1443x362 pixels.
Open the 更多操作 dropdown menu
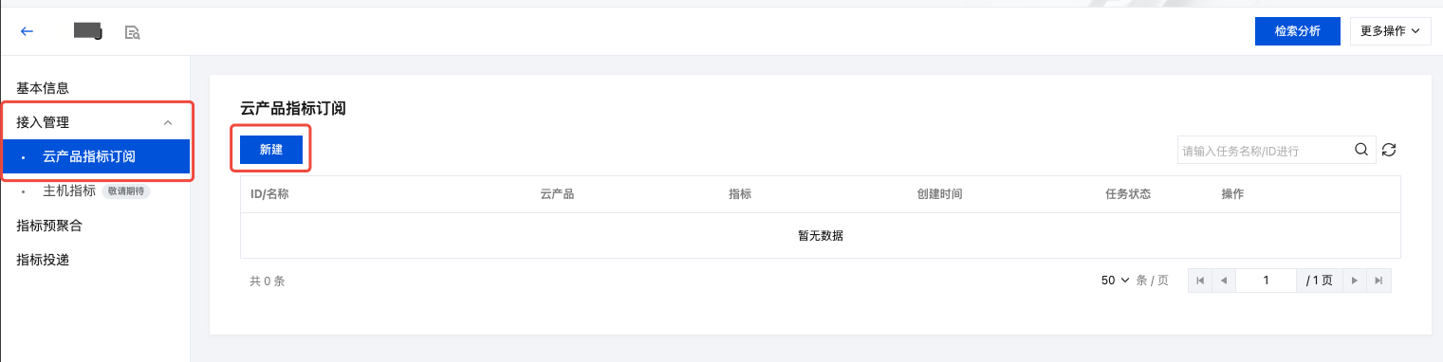click(1390, 31)
